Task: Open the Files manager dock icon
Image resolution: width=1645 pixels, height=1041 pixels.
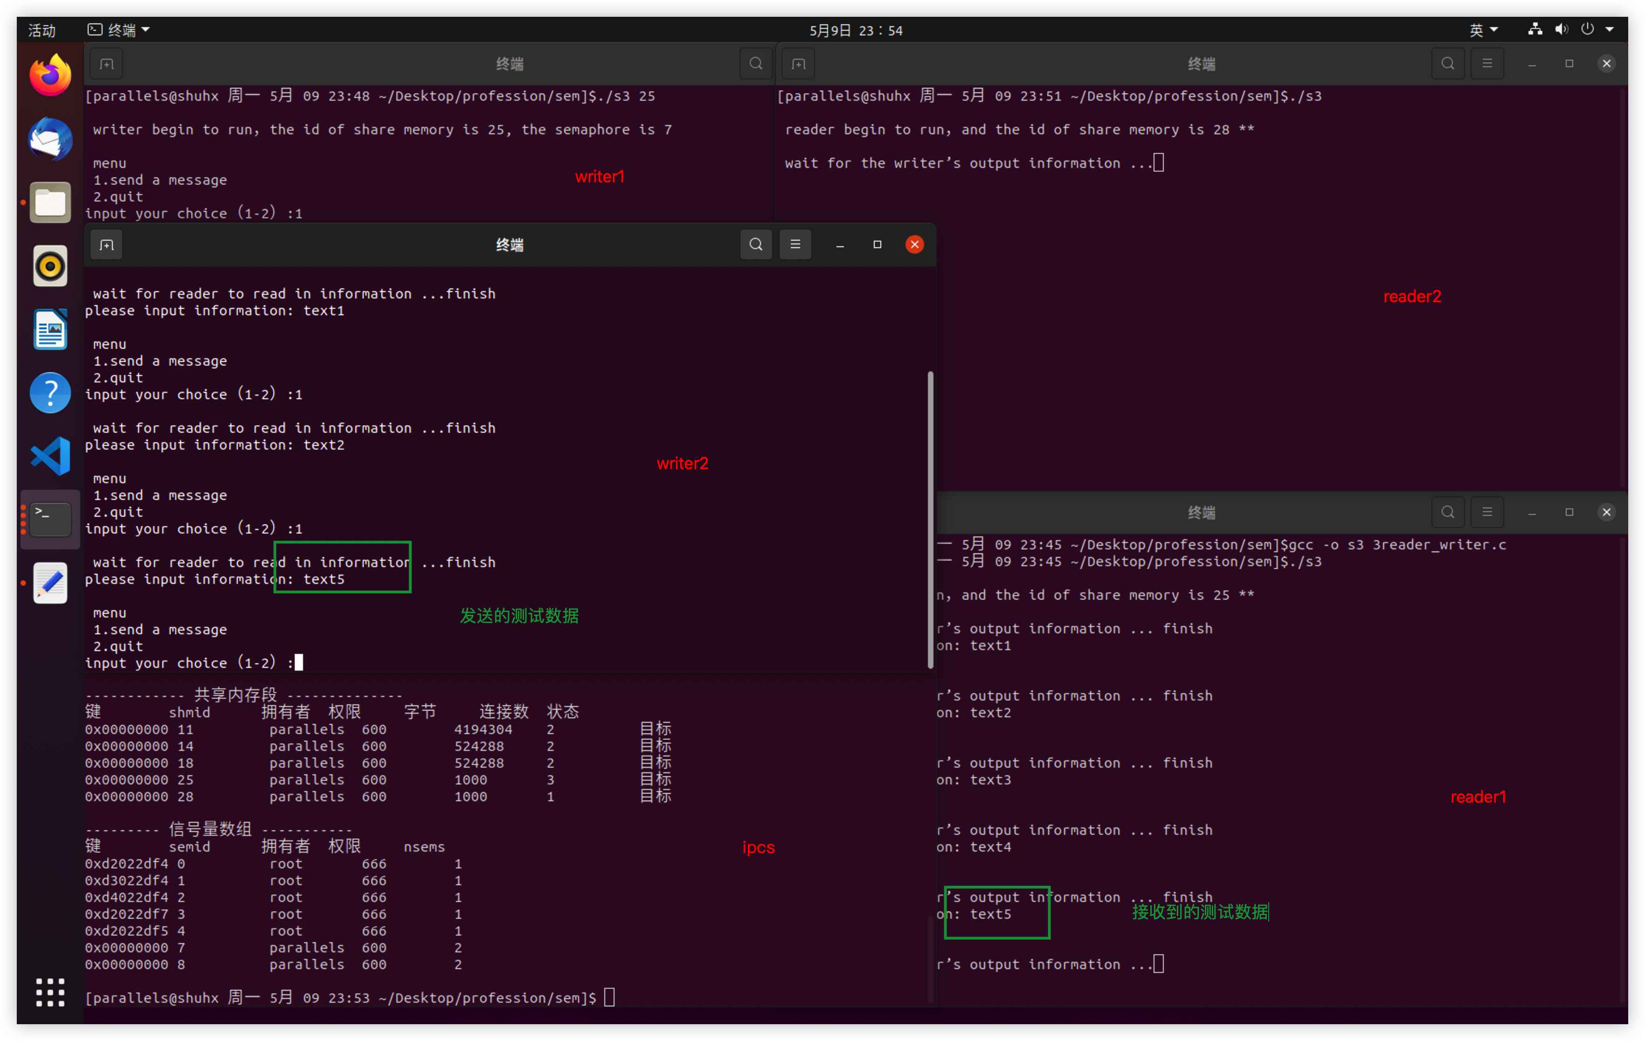Action: click(50, 202)
